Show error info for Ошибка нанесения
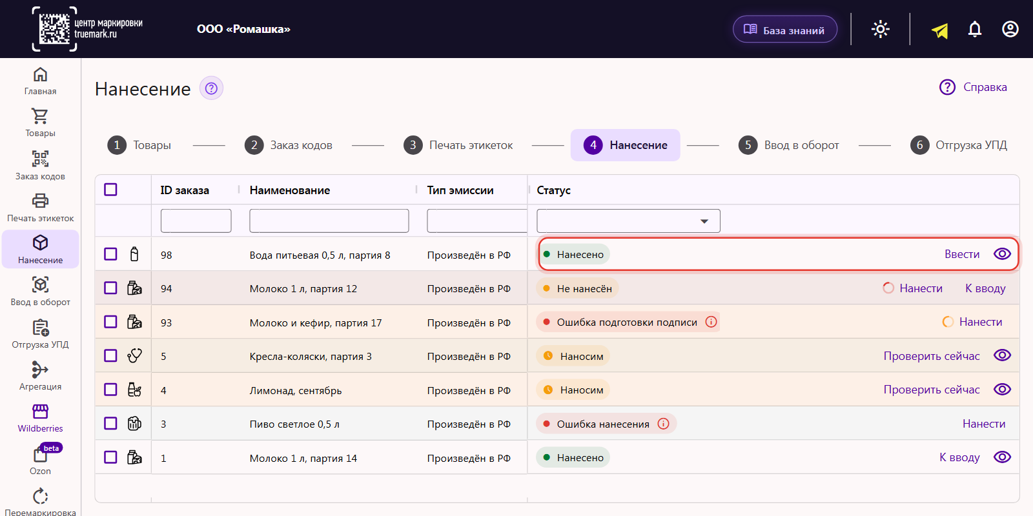1033x516 pixels. tap(663, 424)
